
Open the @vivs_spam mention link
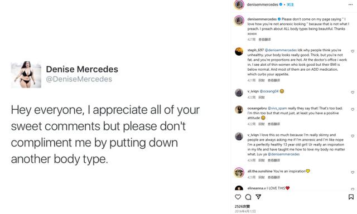point(277,108)
